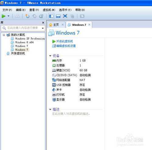Click the CD/DVD (SATA) disc icon
The width and height of the screenshot is (152, 150).
(x=54, y=75)
